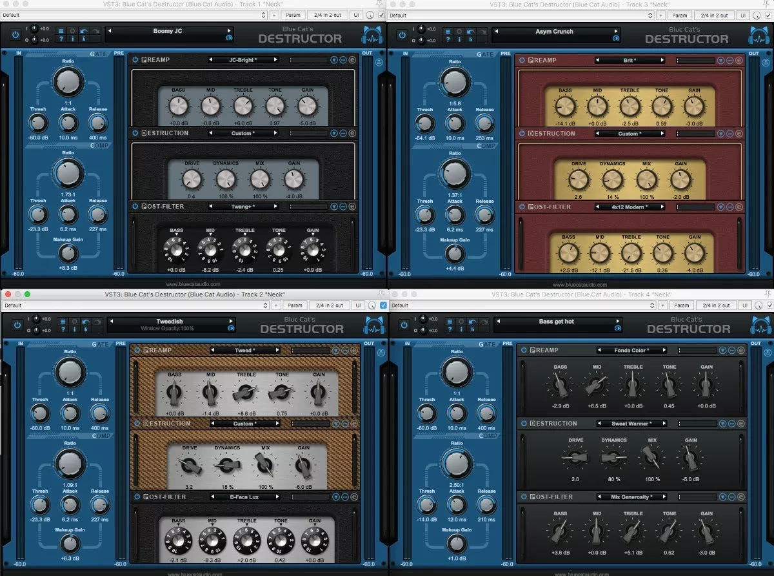The image size is (774, 576).
Task: Go to previous preset before Asym Crunch
Action: click(x=495, y=31)
